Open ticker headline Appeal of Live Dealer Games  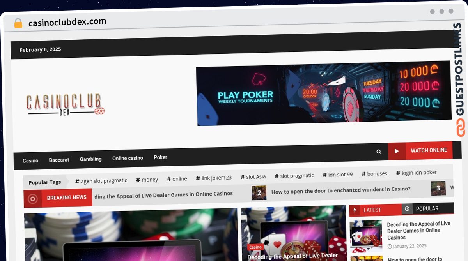click(163, 194)
